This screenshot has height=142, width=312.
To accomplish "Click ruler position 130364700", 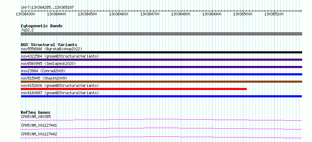I will 150,14.
